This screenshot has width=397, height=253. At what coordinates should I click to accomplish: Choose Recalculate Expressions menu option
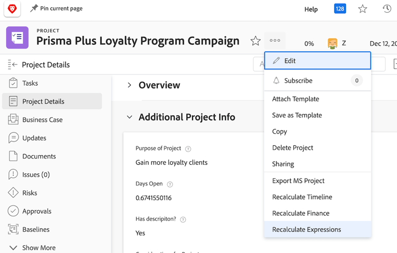[x=306, y=229]
